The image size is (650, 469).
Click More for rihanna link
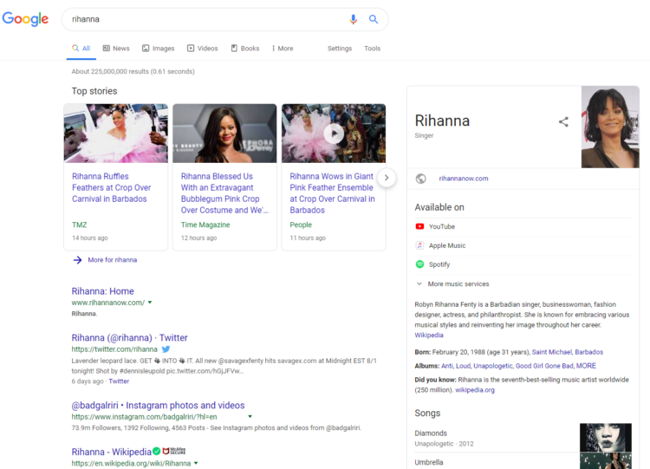click(x=113, y=260)
